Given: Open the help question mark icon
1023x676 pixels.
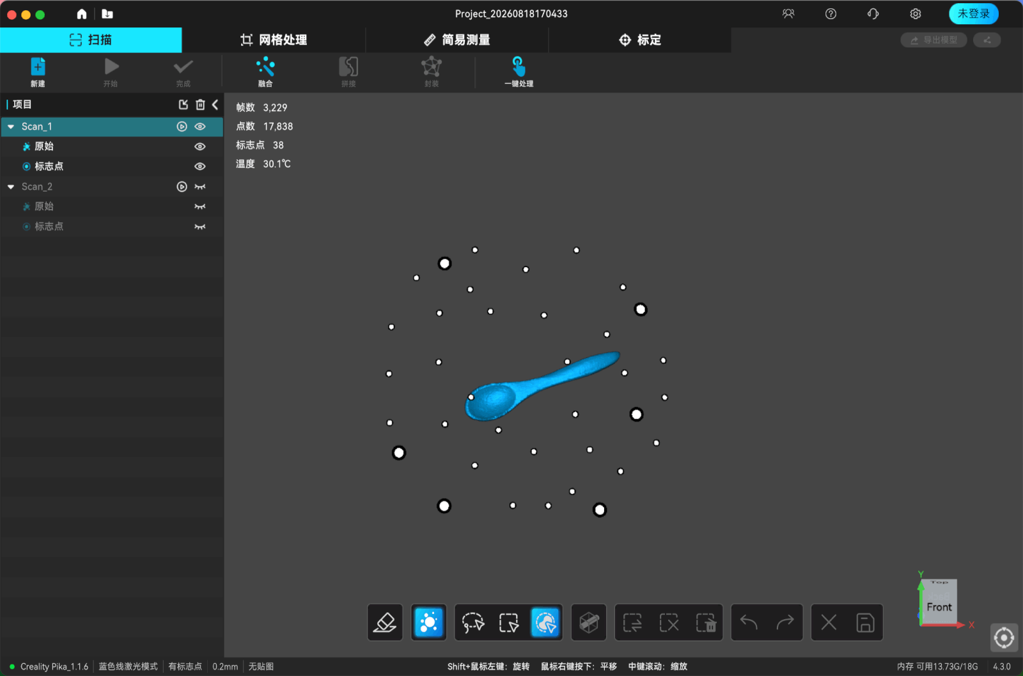Looking at the screenshot, I should coord(831,13).
